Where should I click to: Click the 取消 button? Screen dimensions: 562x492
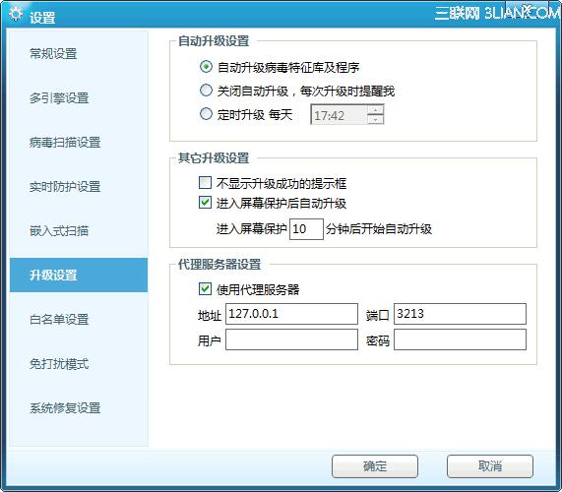pyautogui.click(x=490, y=466)
